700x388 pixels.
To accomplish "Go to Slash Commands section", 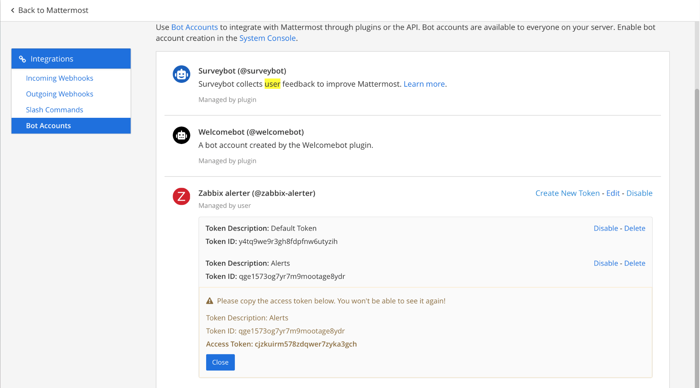I will [55, 110].
